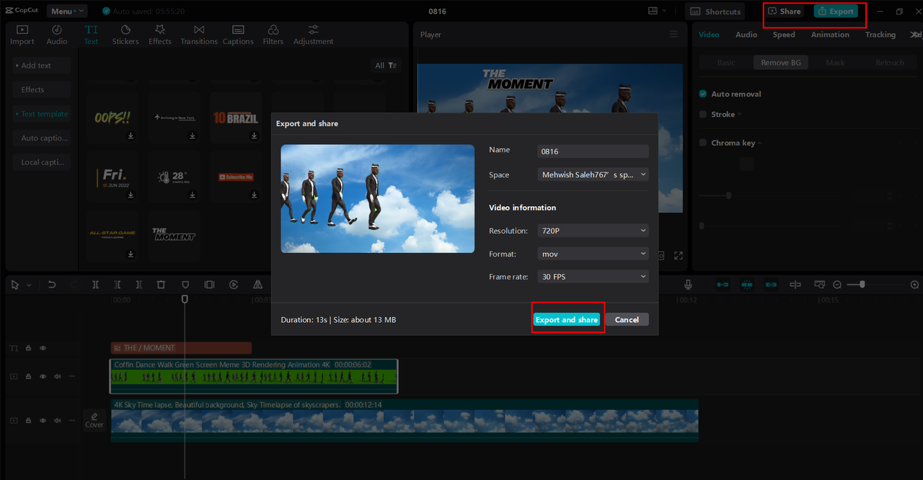Click the zoom out minus icon on timeline
Screen dimensions: 923x480
(837, 285)
